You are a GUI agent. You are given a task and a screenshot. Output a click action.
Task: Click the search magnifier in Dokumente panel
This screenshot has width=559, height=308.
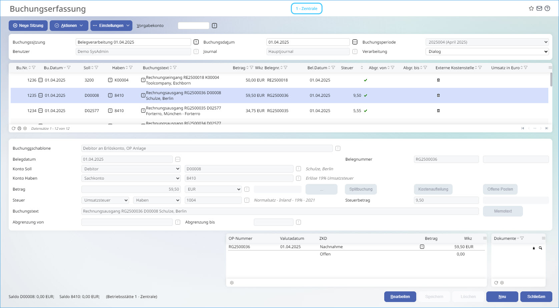point(540,248)
